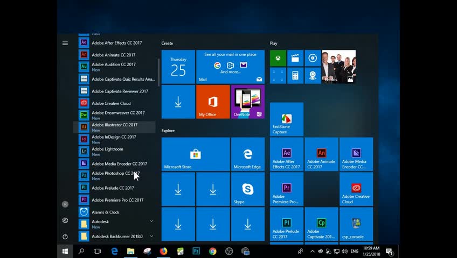Open the taskbar clock showing 10:59 AM
This screenshot has height=258, width=457.
pos(371,252)
